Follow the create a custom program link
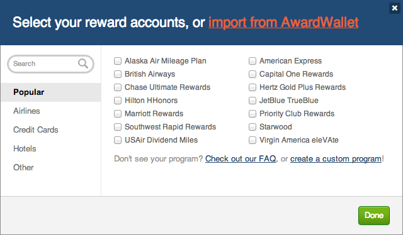Image resolution: width=403 pixels, height=235 pixels. tap(336, 159)
